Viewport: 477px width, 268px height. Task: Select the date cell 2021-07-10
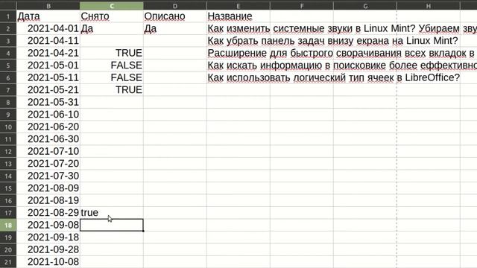(x=48, y=151)
